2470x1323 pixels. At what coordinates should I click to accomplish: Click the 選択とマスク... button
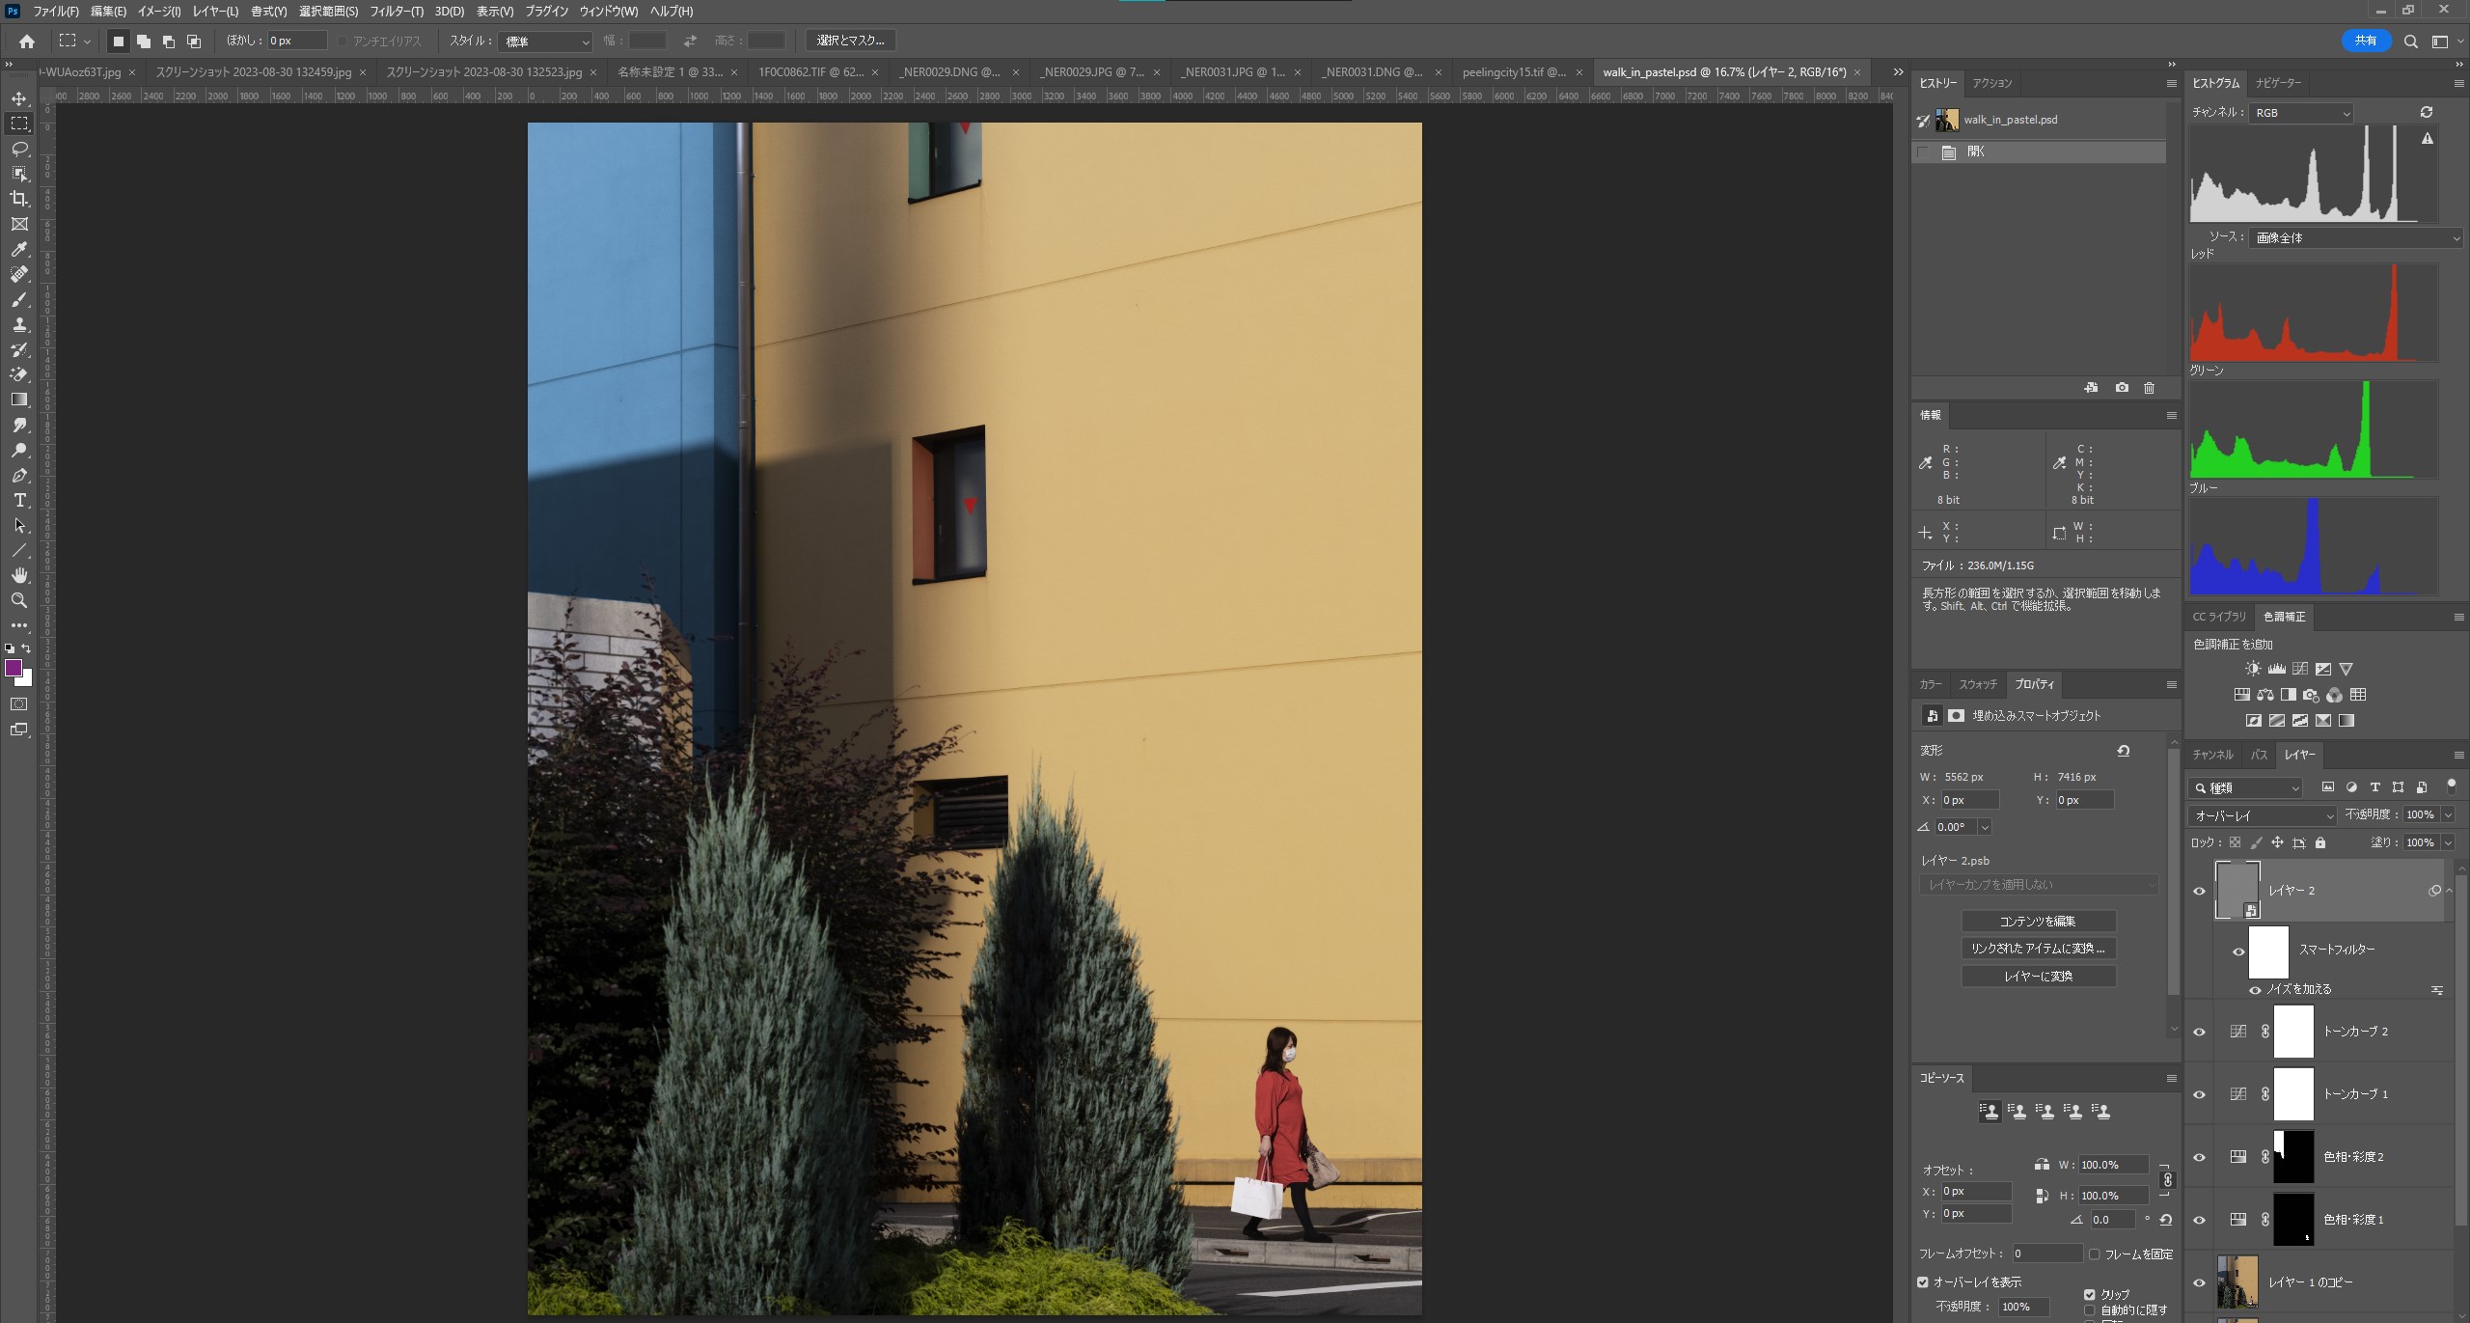pyautogui.click(x=850, y=41)
